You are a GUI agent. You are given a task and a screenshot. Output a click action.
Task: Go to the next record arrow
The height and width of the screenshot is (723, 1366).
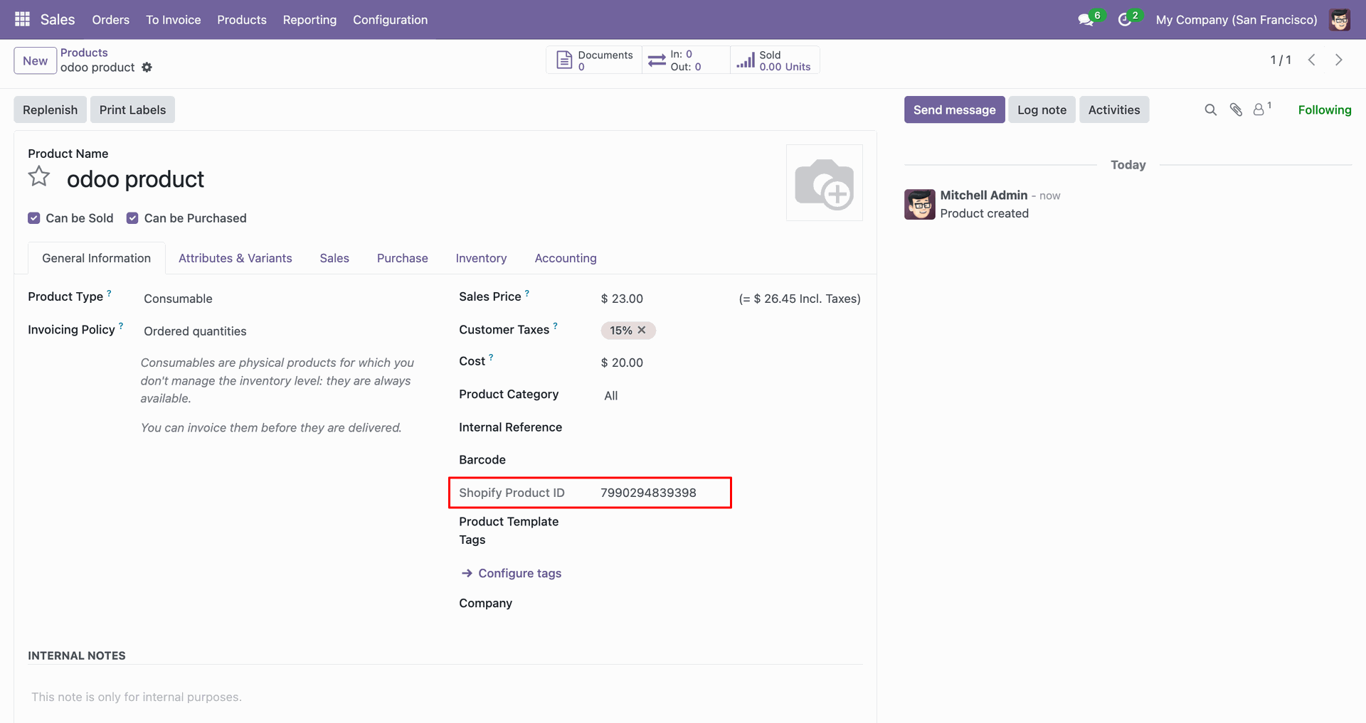click(1339, 60)
